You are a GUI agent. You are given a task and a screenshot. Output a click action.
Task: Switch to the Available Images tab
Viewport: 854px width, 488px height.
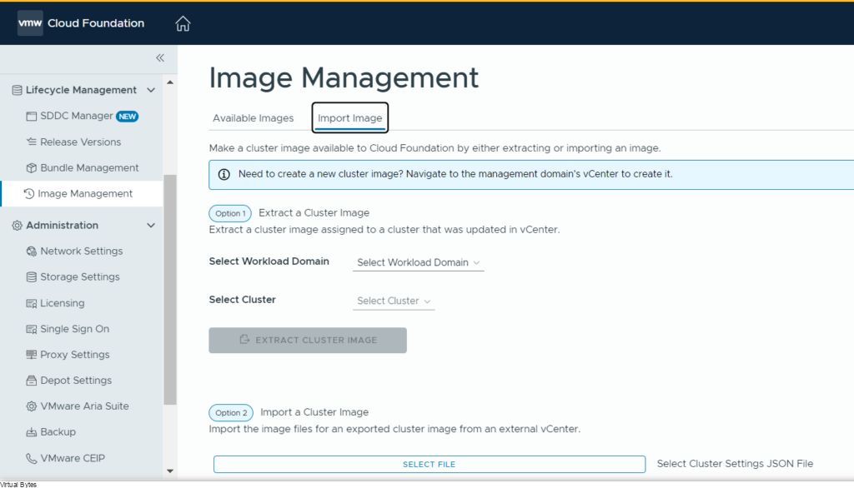[253, 118]
